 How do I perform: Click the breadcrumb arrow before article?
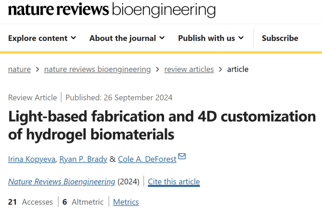[x=220, y=69]
